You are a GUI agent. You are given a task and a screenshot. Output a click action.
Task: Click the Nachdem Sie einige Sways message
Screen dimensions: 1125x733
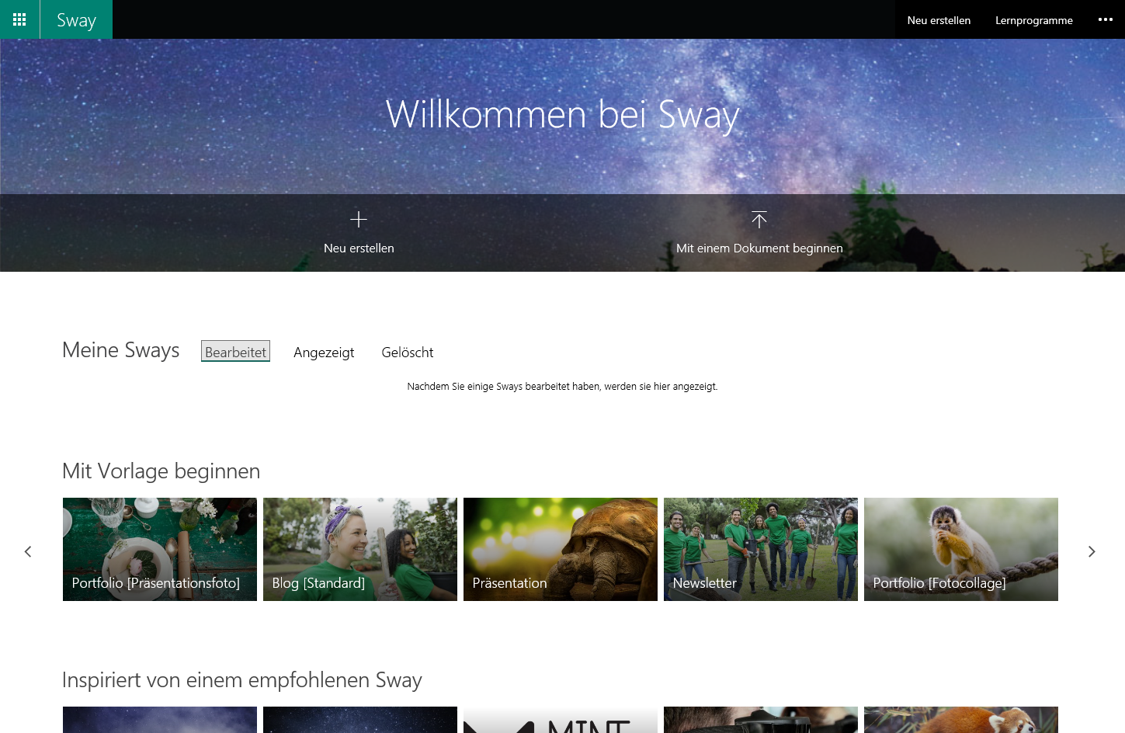pos(562,387)
